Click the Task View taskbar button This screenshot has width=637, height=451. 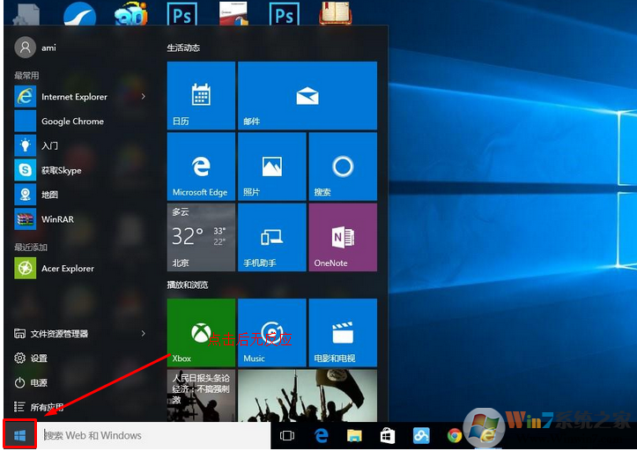click(287, 435)
